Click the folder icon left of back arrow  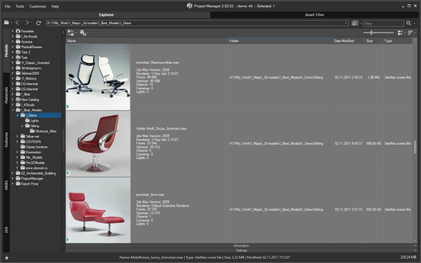tap(6, 23)
